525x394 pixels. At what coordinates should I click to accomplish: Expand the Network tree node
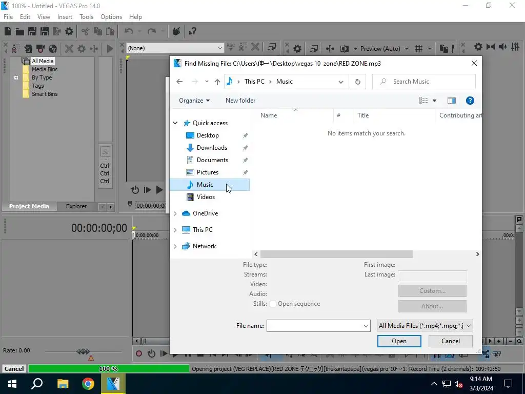click(x=175, y=246)
